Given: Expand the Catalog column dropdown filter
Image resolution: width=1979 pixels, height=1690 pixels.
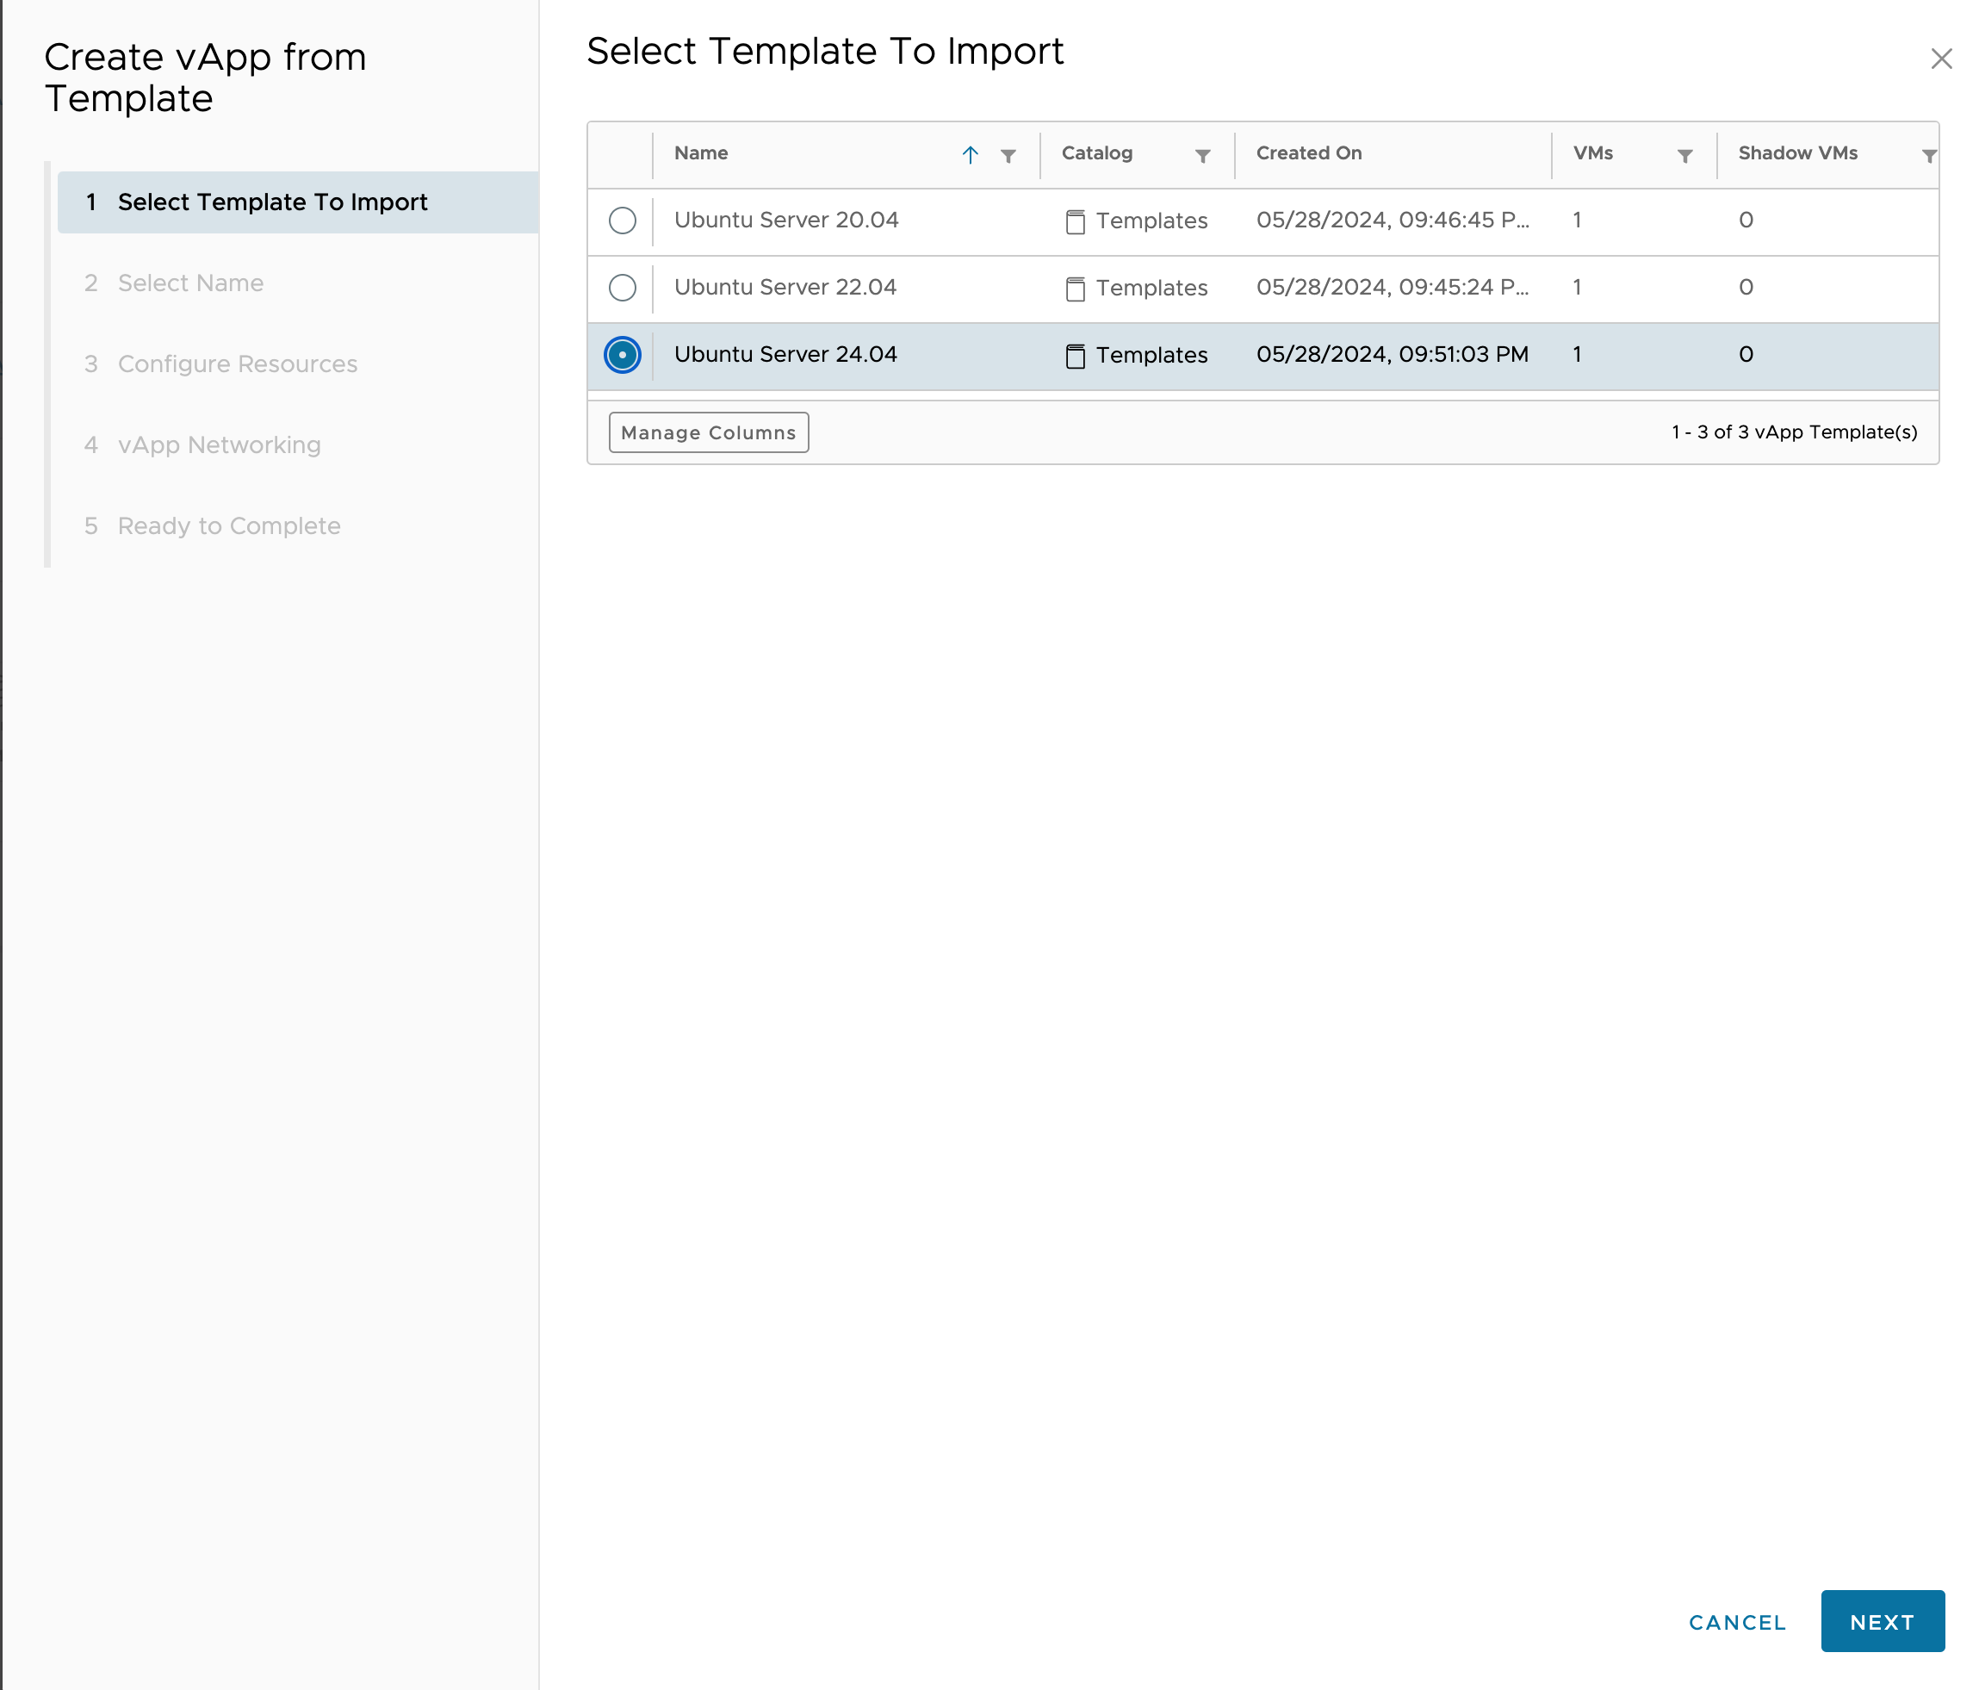Looking at the screenshot, I should click(x=1203, y=154).
